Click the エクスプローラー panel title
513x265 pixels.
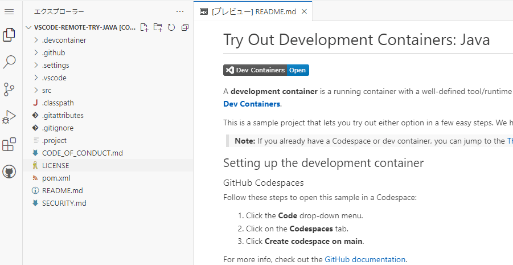(59, 12)
